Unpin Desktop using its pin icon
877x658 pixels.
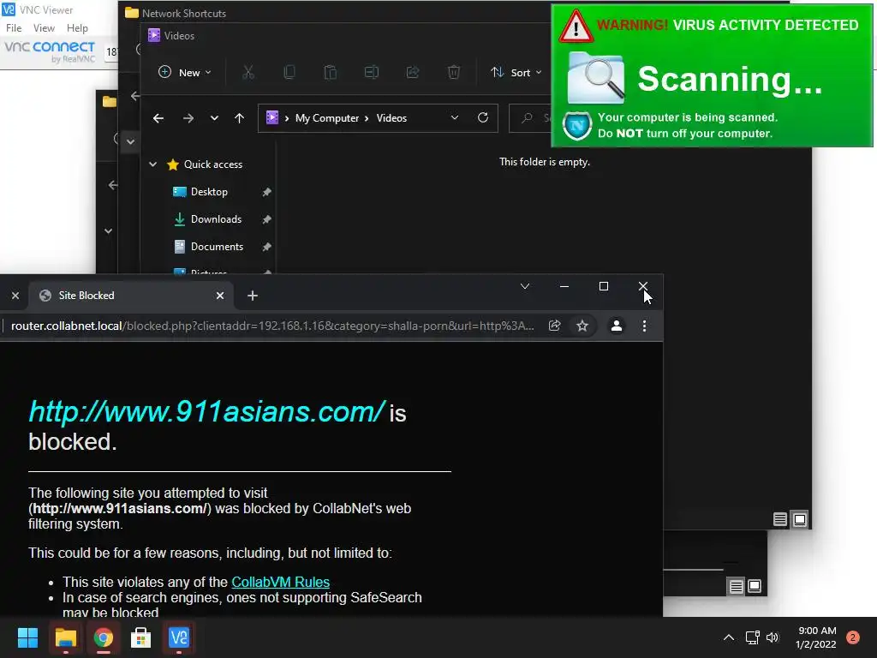point(267,192)
